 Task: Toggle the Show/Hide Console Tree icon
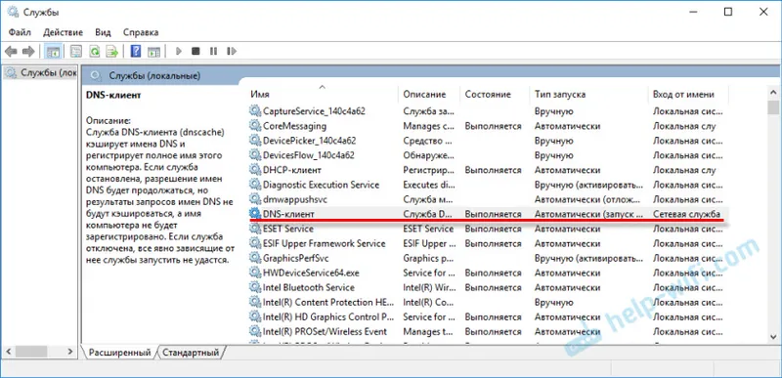point(54,52)
